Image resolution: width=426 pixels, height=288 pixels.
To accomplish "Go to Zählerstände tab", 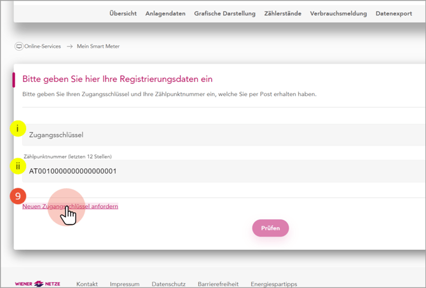I will [x=283, y=13].
